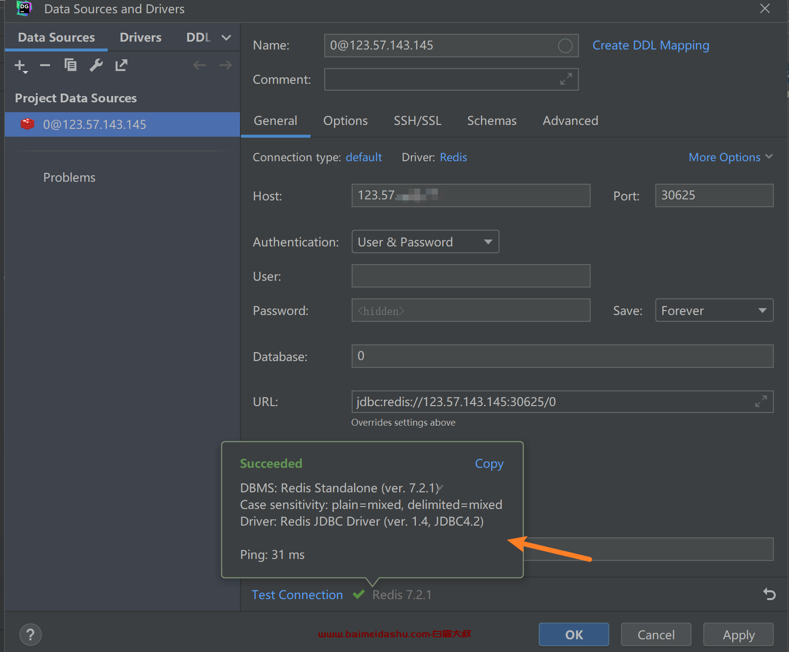Click the Apply button
This screenshot has height=652, width=789.
[x=739, y=635]
